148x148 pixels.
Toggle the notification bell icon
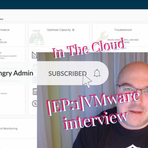click(97, 73)
